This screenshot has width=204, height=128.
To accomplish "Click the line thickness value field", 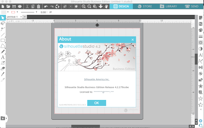I will [43, 12].
